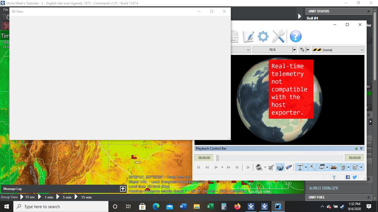Click the Type here to search box
378x212 pixels.
point(61,206)
